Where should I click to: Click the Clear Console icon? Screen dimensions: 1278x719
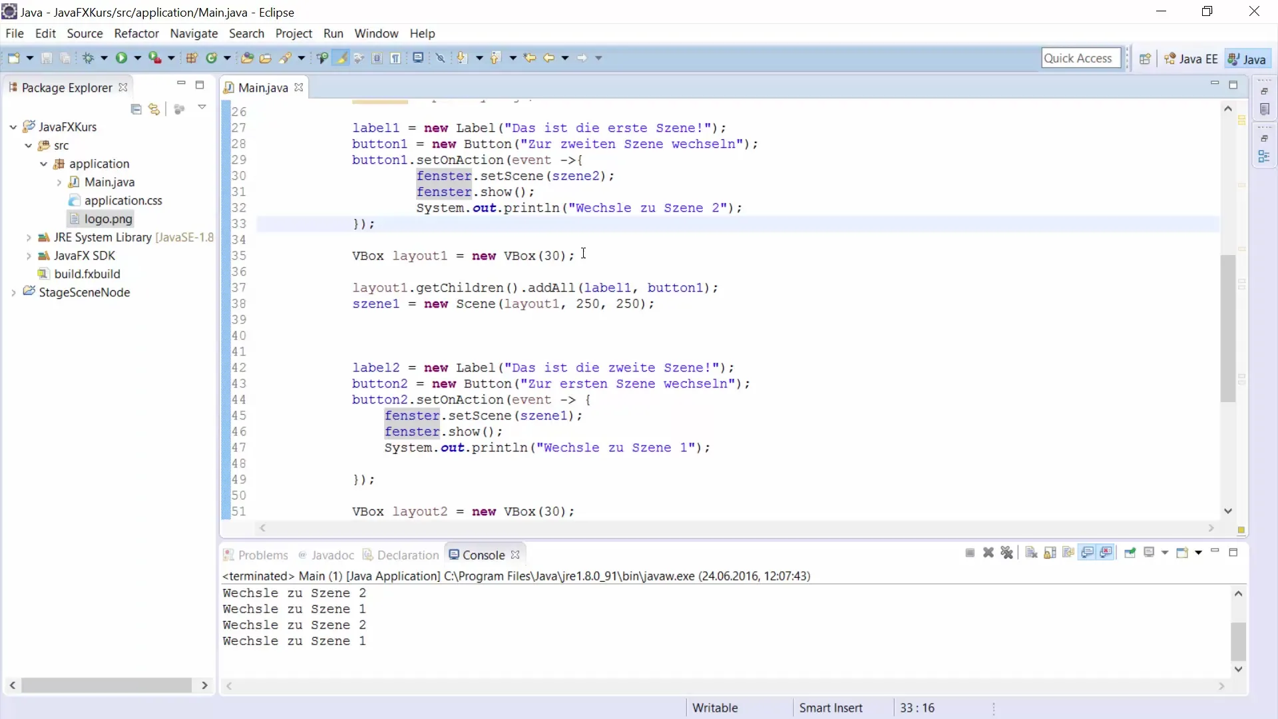tap(1031, 553)
